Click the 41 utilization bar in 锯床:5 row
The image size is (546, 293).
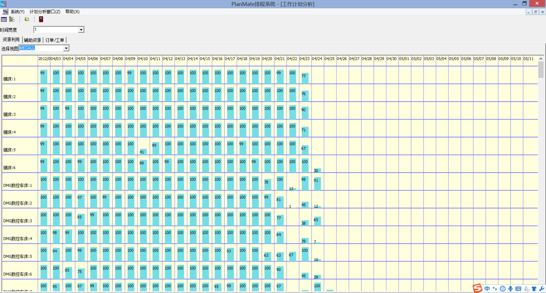143,152
